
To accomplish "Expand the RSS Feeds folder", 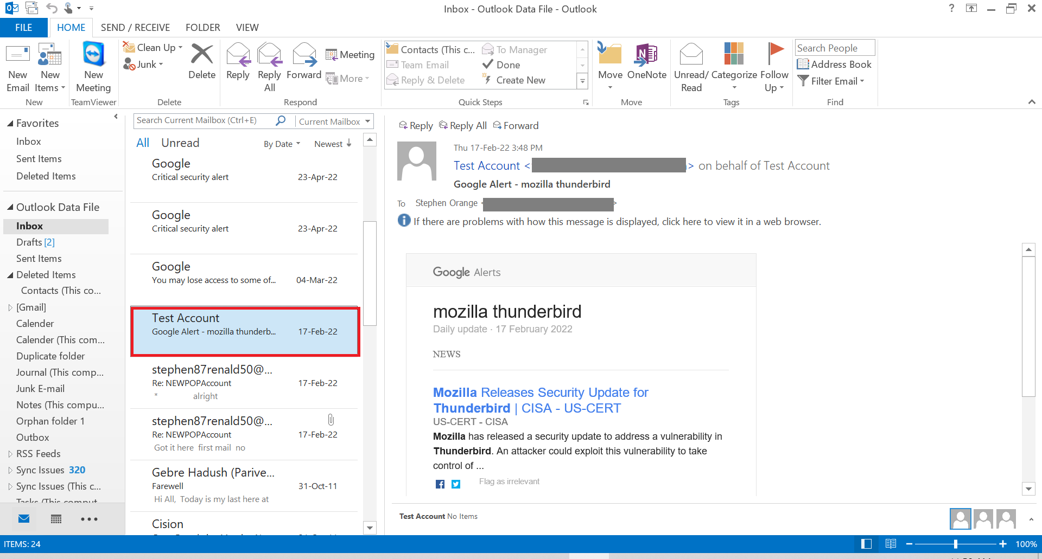I will pyautogui.click(x=10, y=454).
